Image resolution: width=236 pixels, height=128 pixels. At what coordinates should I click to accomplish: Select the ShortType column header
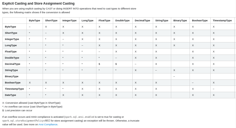click(x=51, y=21)
